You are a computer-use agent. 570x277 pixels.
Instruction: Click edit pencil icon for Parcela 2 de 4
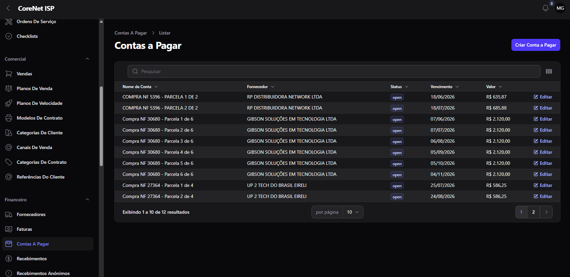point(536,196)
